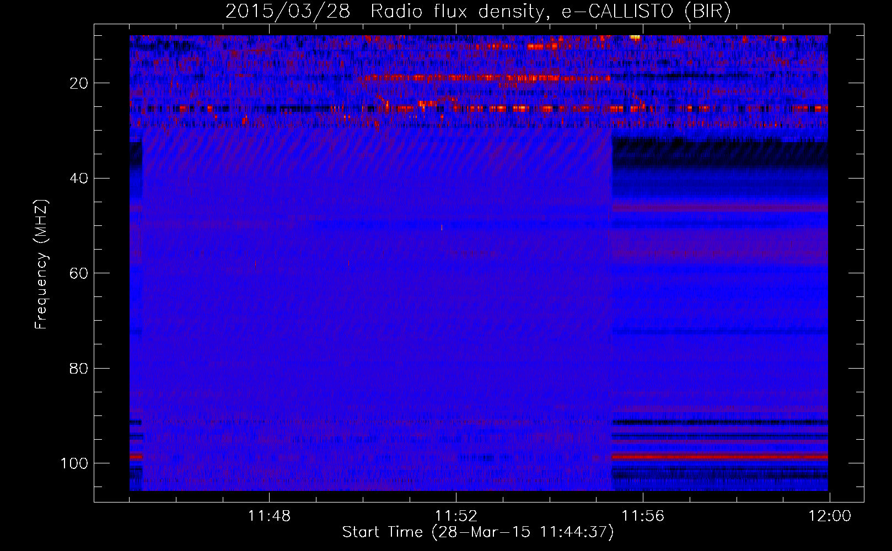Image resolution: width=892 pixels, height=551 pixels.
Task: Select the '60' frequency tick label
Action: pos(79,273)
